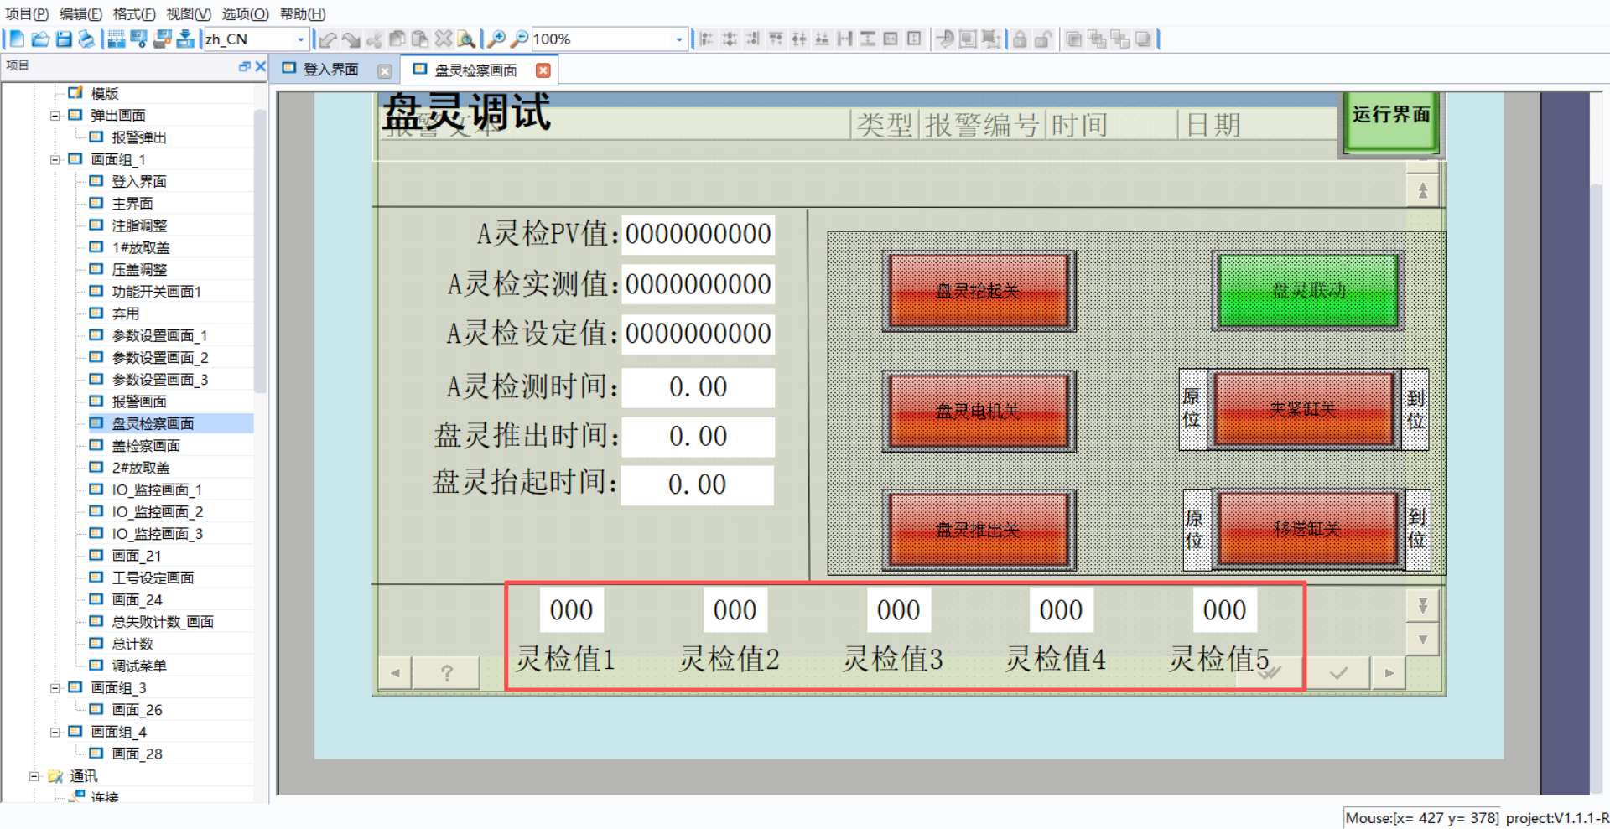The image size is (1610, 829).
Task: Click the Bring to Front layer icon
Action: [1073, 39]
